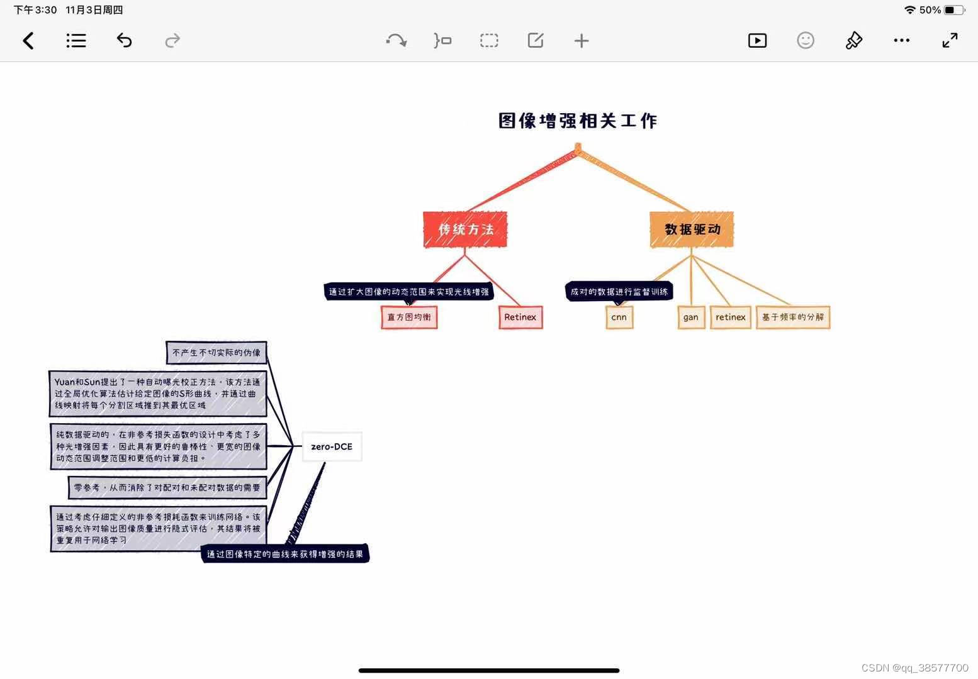Click the plus icon to insert
978x679 pixels.
click(x=582, y=41)
